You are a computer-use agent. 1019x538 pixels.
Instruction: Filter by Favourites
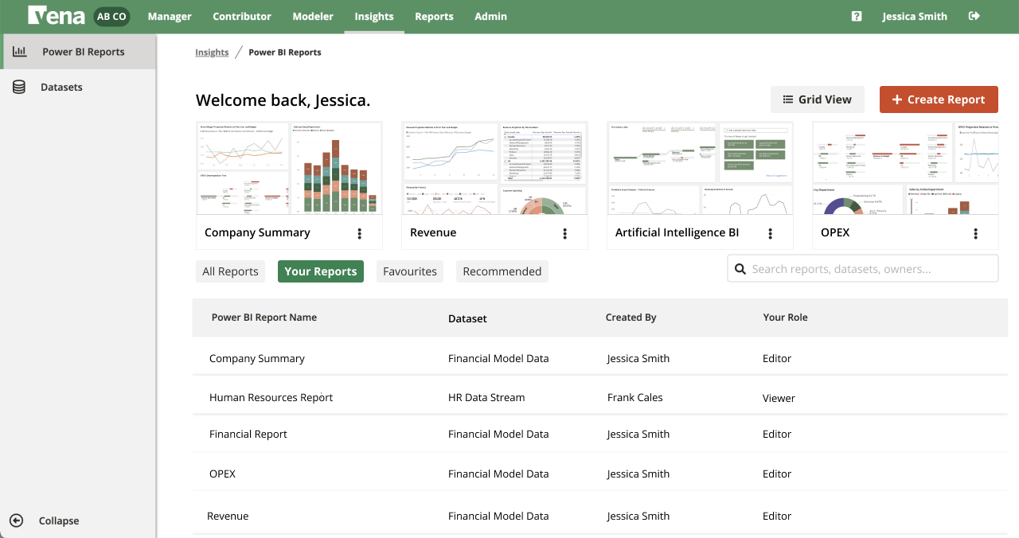tap(410, 271)
